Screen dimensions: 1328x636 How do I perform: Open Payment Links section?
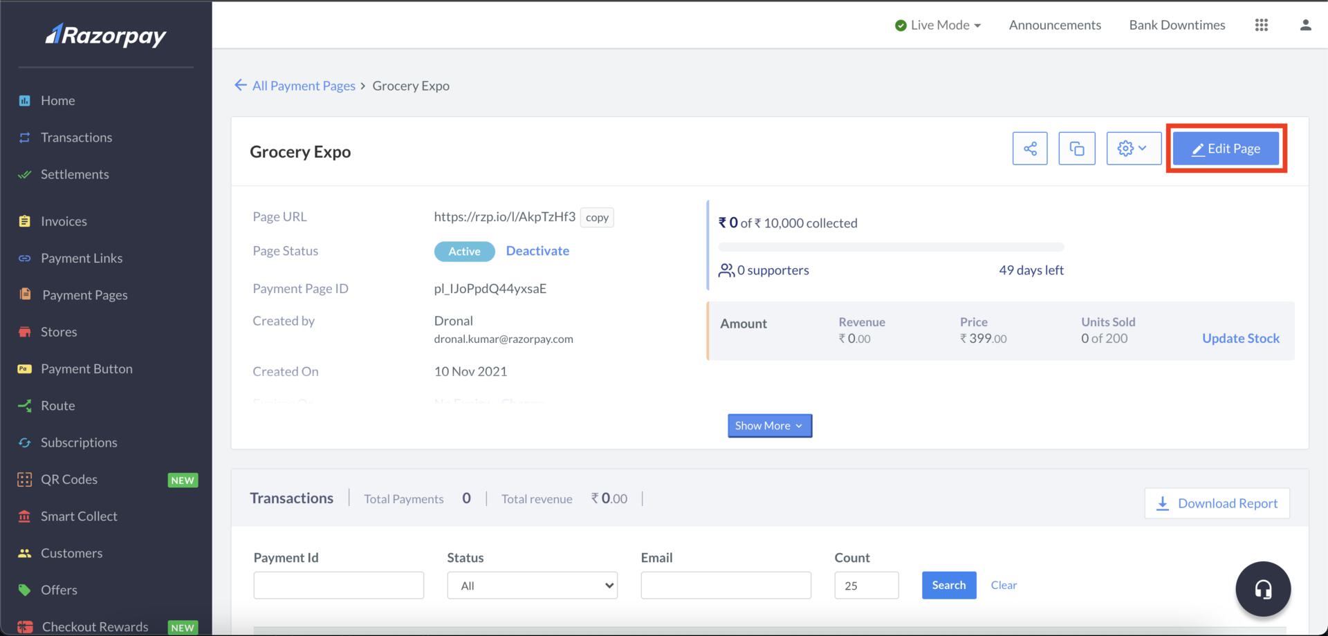(x=82, y=258)
